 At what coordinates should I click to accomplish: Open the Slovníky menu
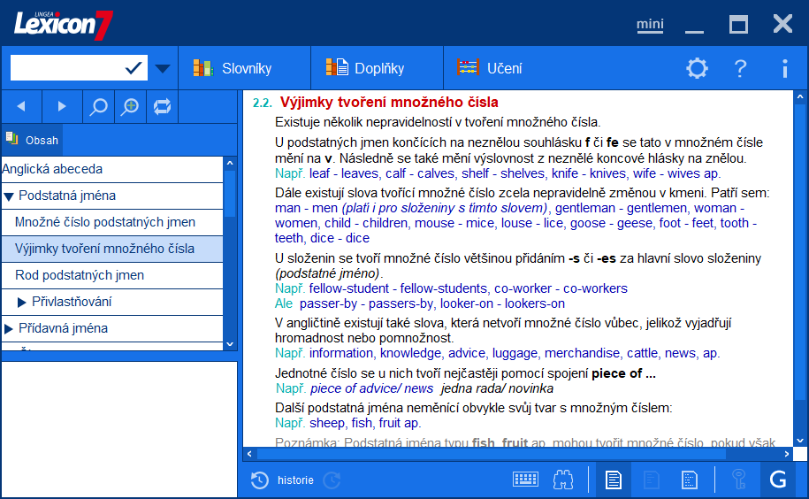[x=233, y=68]
